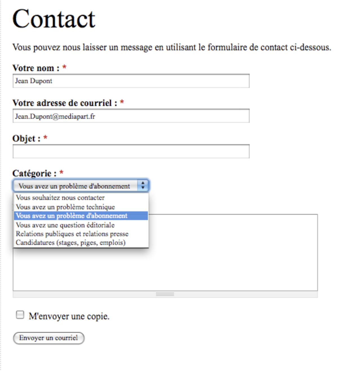
Task: Grab the textarea resize grip handle
Action: [x=165, y=294]
